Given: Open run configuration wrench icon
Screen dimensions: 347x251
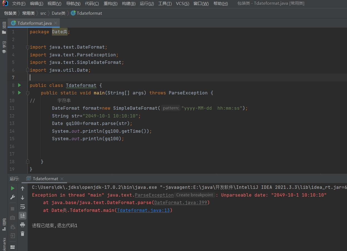Looking at the screenshot, I should [x=13, y=197].
